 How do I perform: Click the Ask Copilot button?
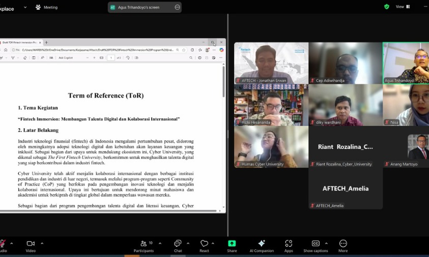[66, 58]
